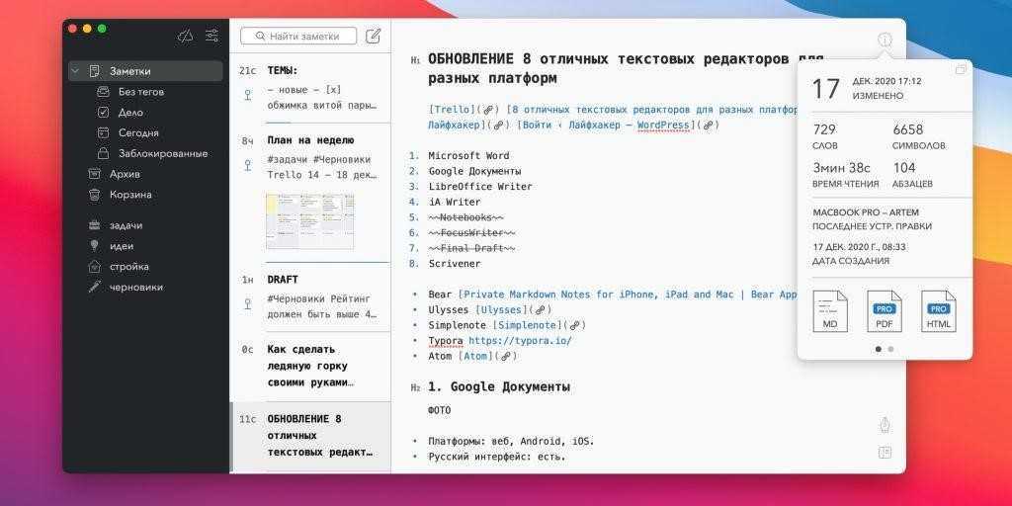Image resolution: width=1012 pixels, height=506 pixels.
Task: Click the H1 heading marker beside title
Action: [415, 60]
